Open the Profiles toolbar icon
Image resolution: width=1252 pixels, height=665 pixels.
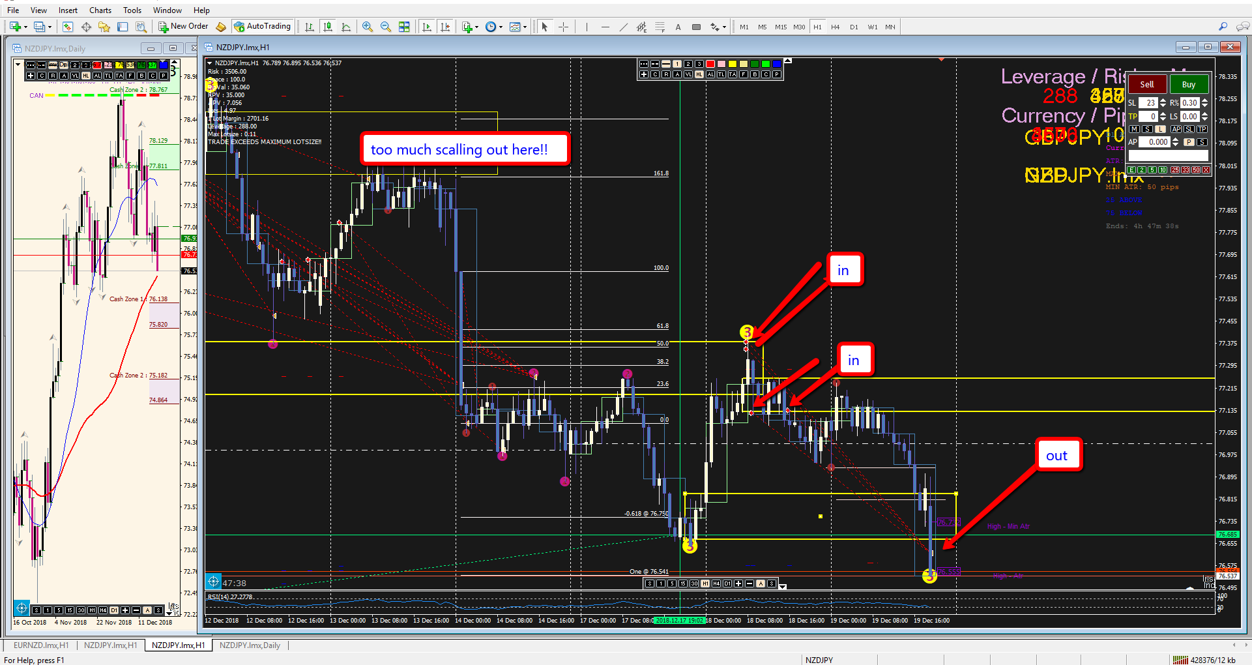(x=39, y=27)
